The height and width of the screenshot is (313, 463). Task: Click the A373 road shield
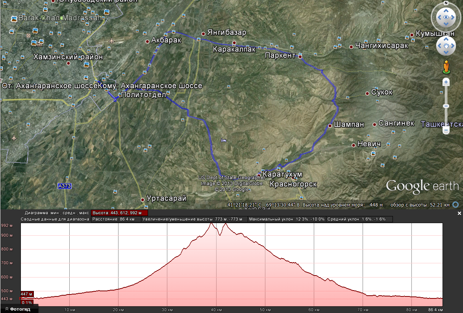[x=64, y=186]
